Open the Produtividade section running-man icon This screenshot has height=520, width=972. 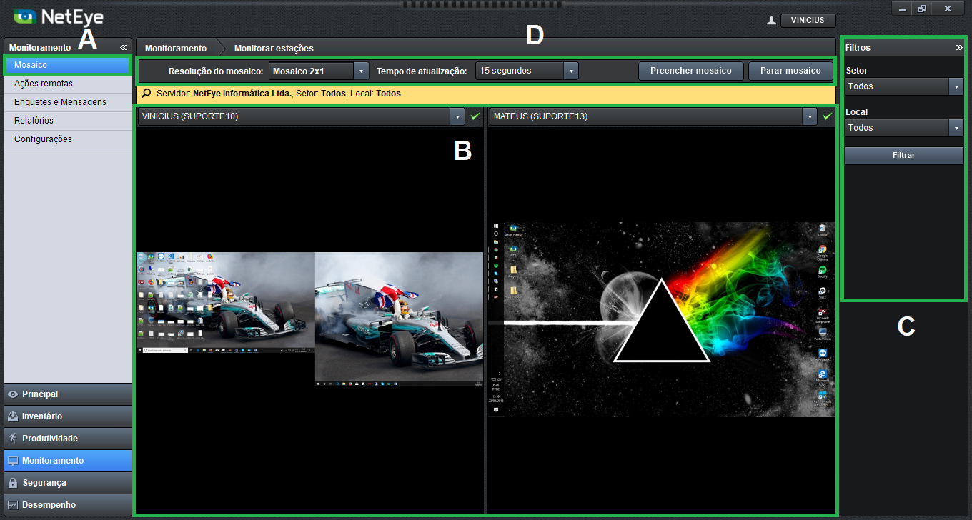13,439
